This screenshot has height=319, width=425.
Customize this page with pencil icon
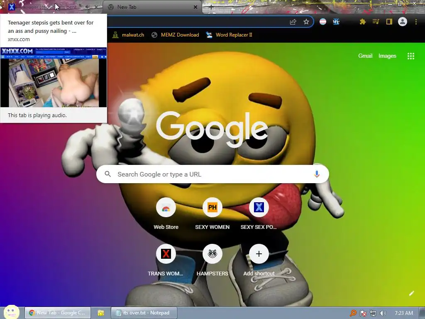pyautogui.click(x=411, y=293)
